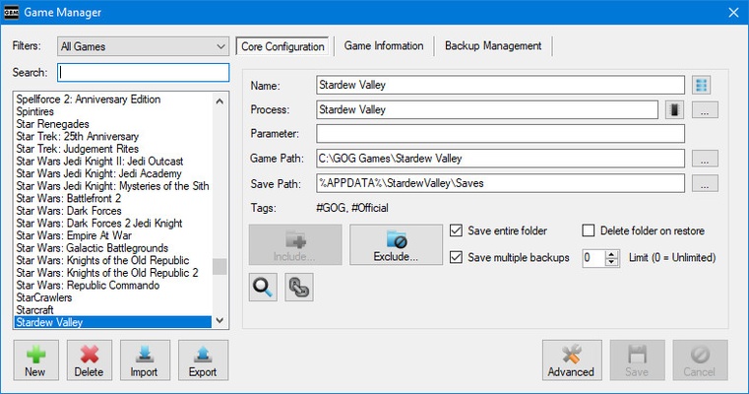The image size is (749, 394).
Task: Import a game list
Action: click(x=146, y=361)
